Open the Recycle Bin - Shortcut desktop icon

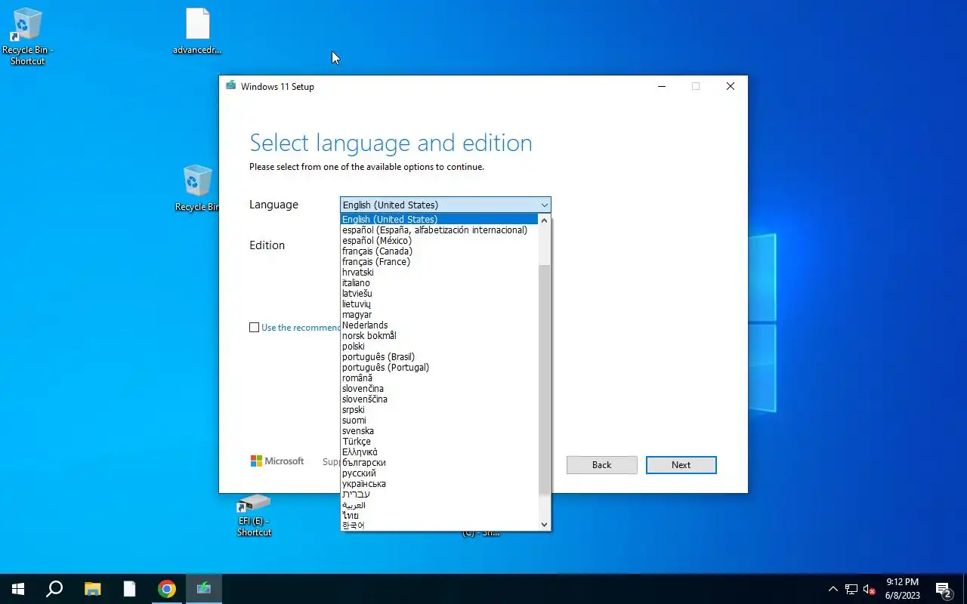coord(28,36)
